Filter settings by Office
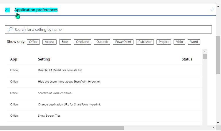The image size is (221, 131). [x=33, y=42]
